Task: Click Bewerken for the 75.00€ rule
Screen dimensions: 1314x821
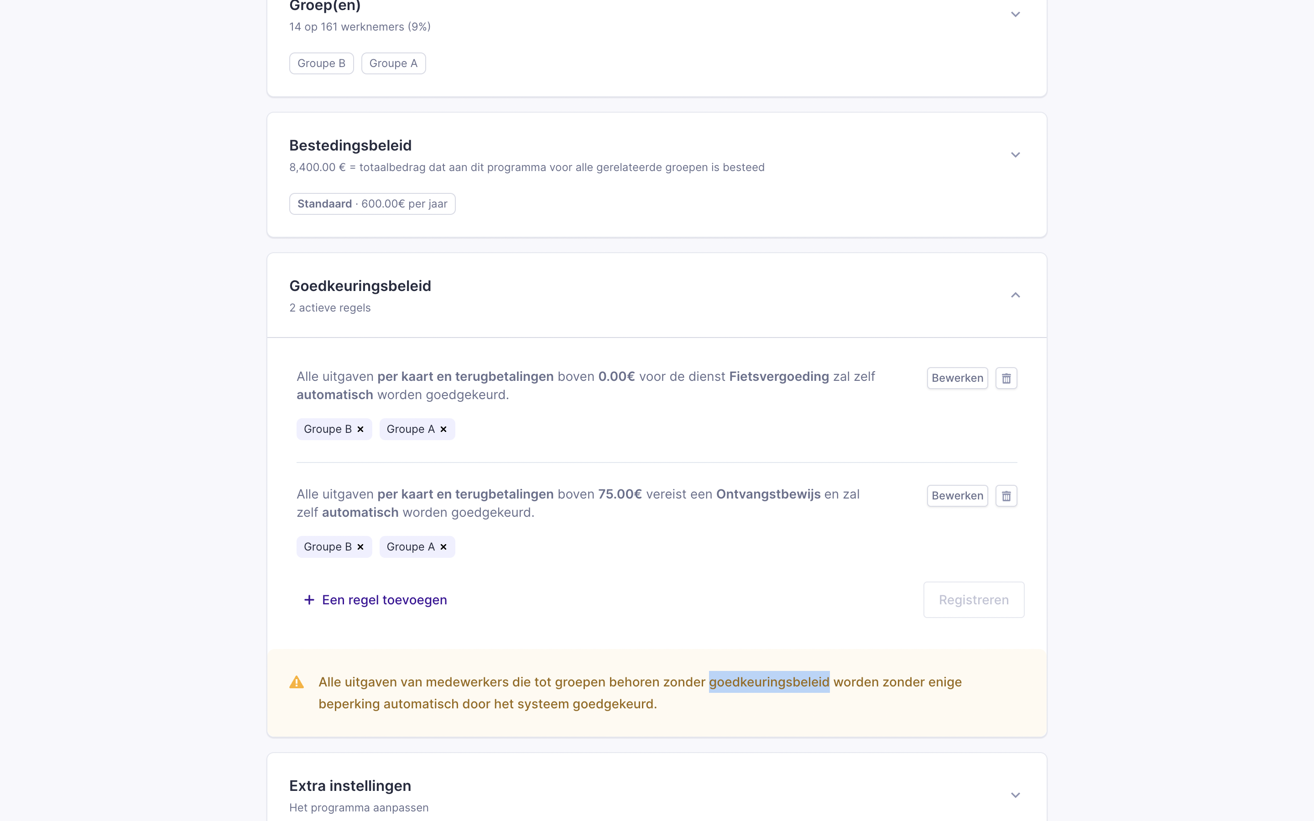Action: tap(957, 496)
